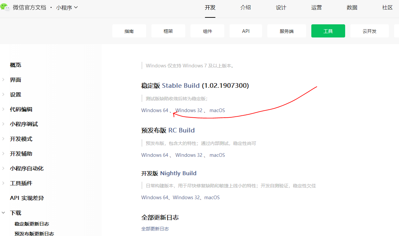Select the 组件 tab
Image resolution: width=399 pixels, height=236 pixels.
click(x=207, y=31)
